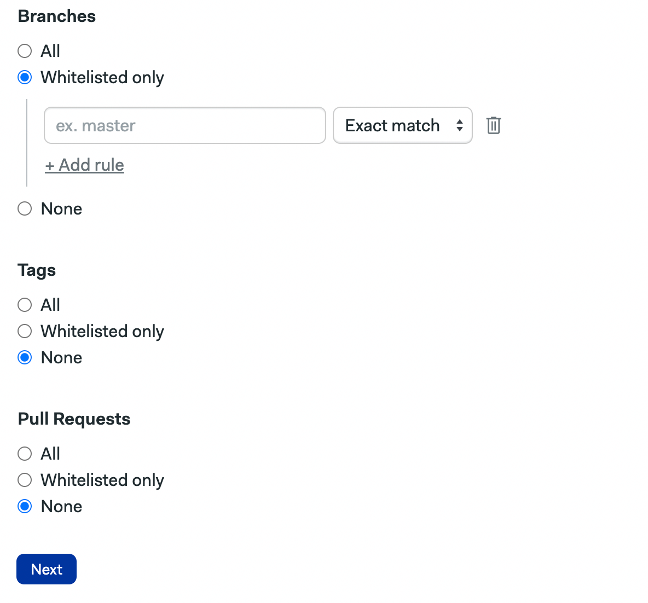This screenshot has height=603, width=648.
Task: Choose Whitelisted only for Pull Requests
Action: coord(24,480)
